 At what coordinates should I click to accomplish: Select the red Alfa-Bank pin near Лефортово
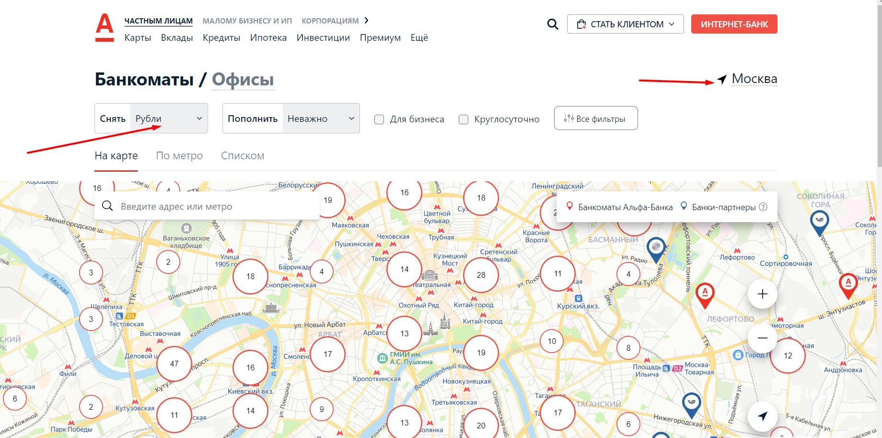click(705, 295)
